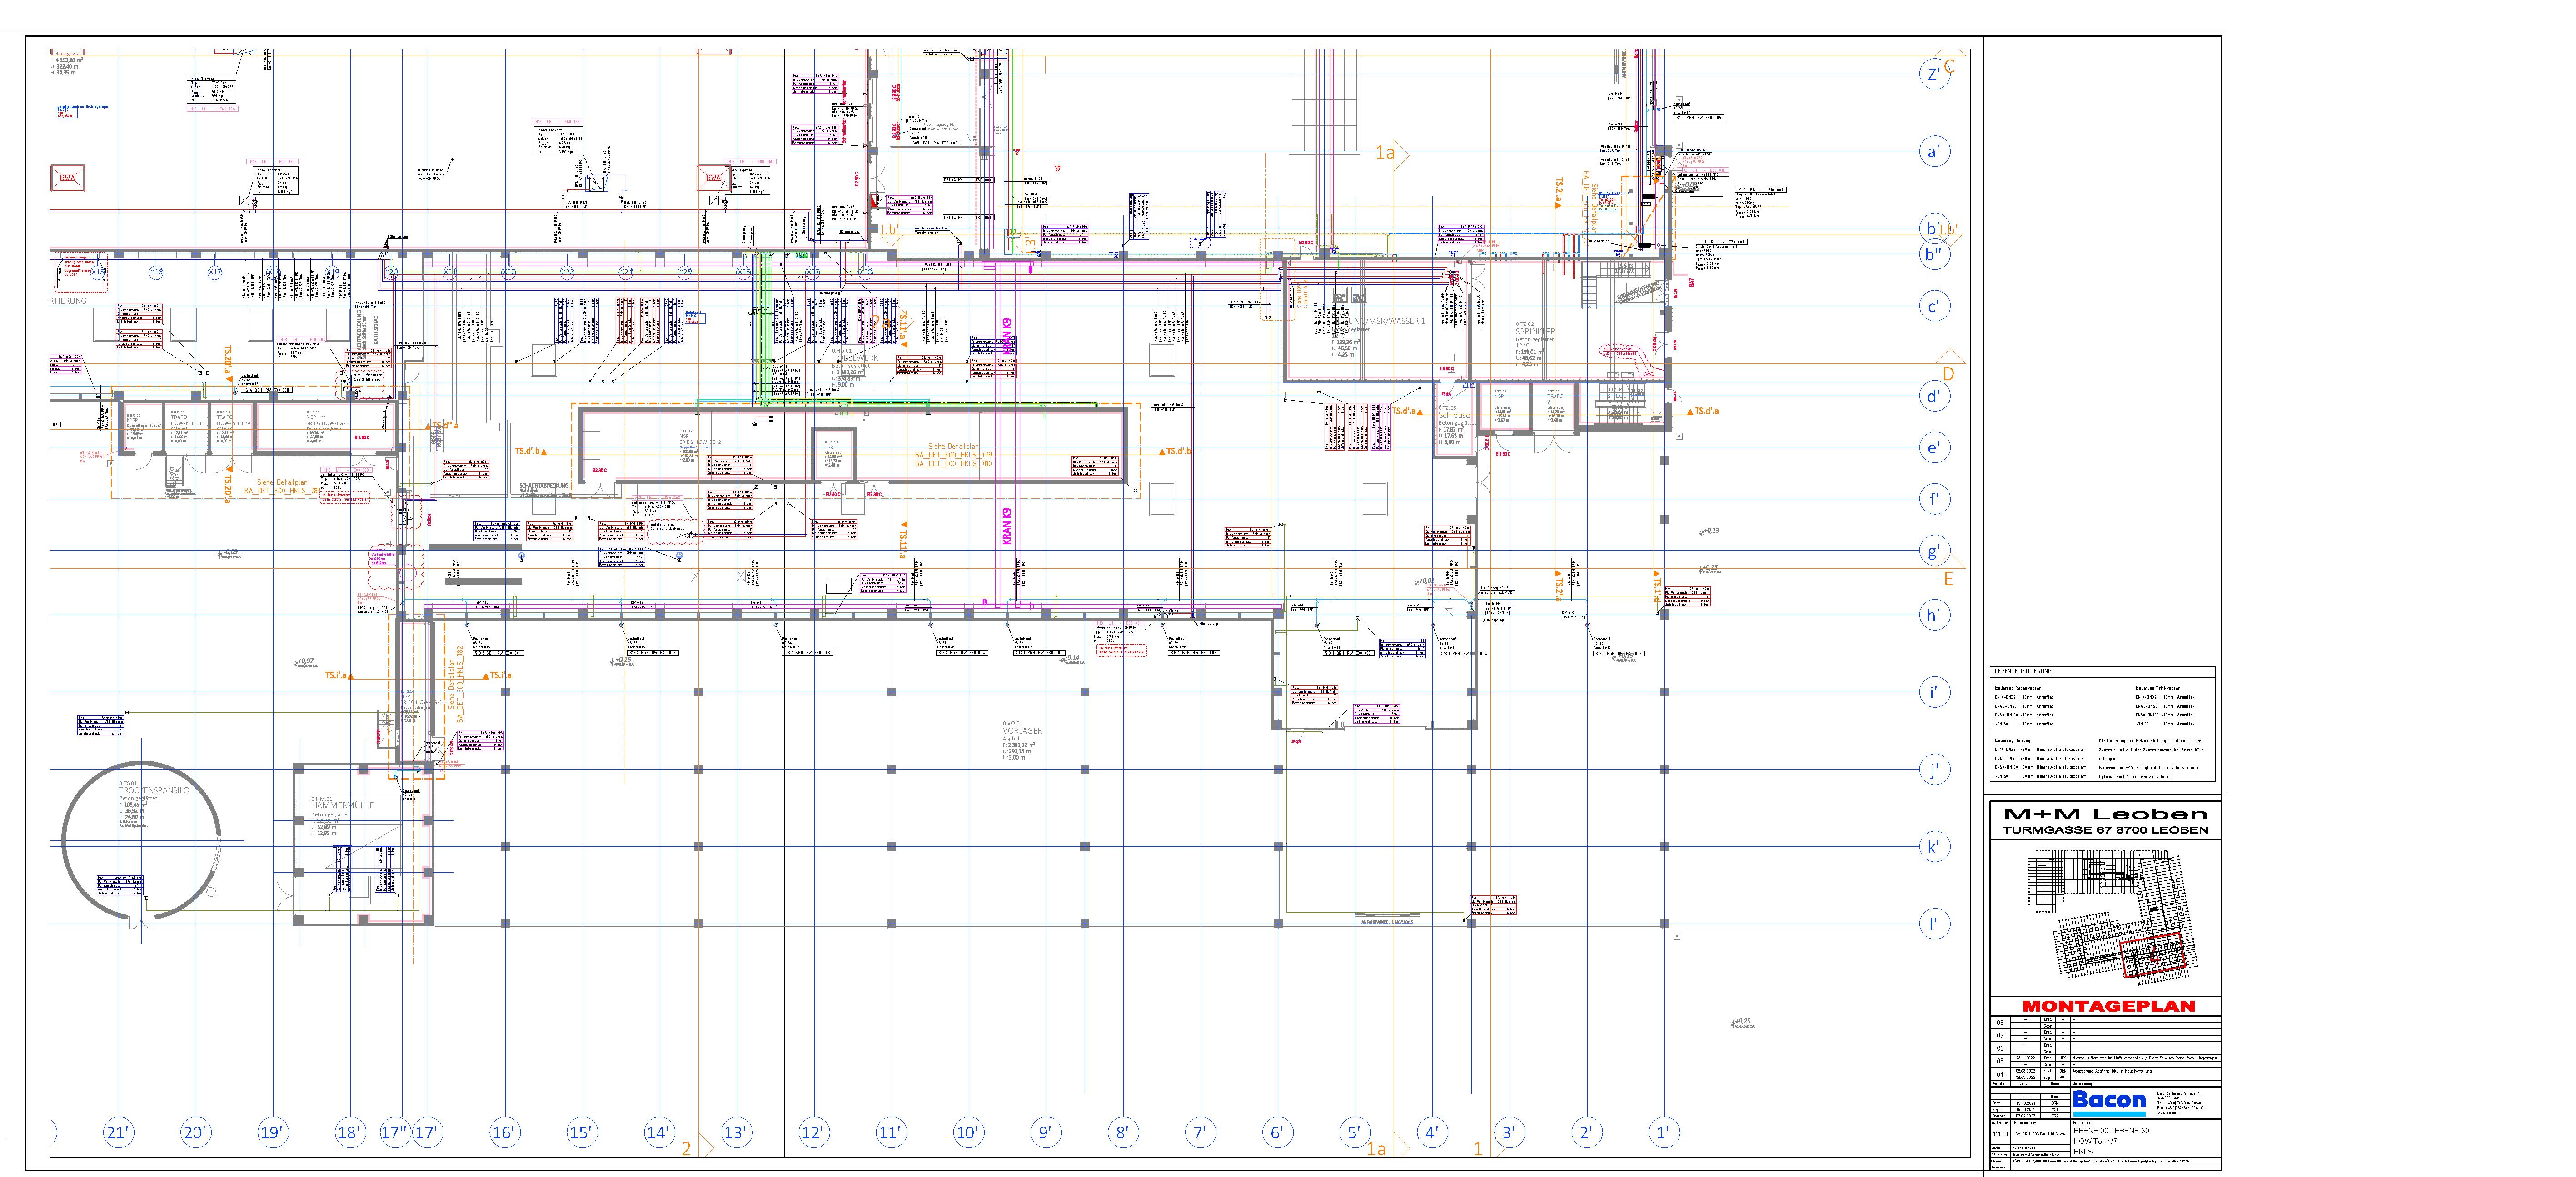Image resolution: width=2576 pixels, height=1177 pixels.
Task: Click grid axis bubble l'
Action: tap(1934, 924)
